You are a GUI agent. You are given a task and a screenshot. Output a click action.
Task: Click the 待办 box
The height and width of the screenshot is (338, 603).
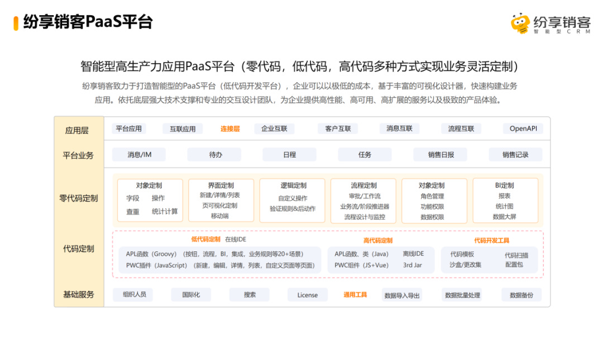point(214,154)
